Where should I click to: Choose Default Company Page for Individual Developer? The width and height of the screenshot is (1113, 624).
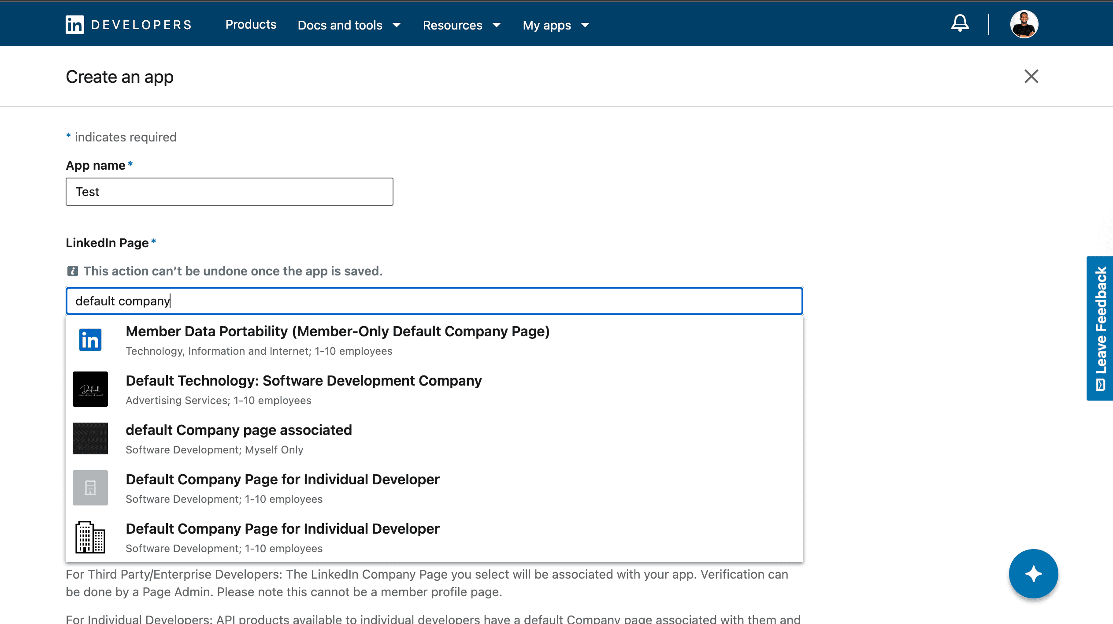pyautogui.click(x=282, y=479)
